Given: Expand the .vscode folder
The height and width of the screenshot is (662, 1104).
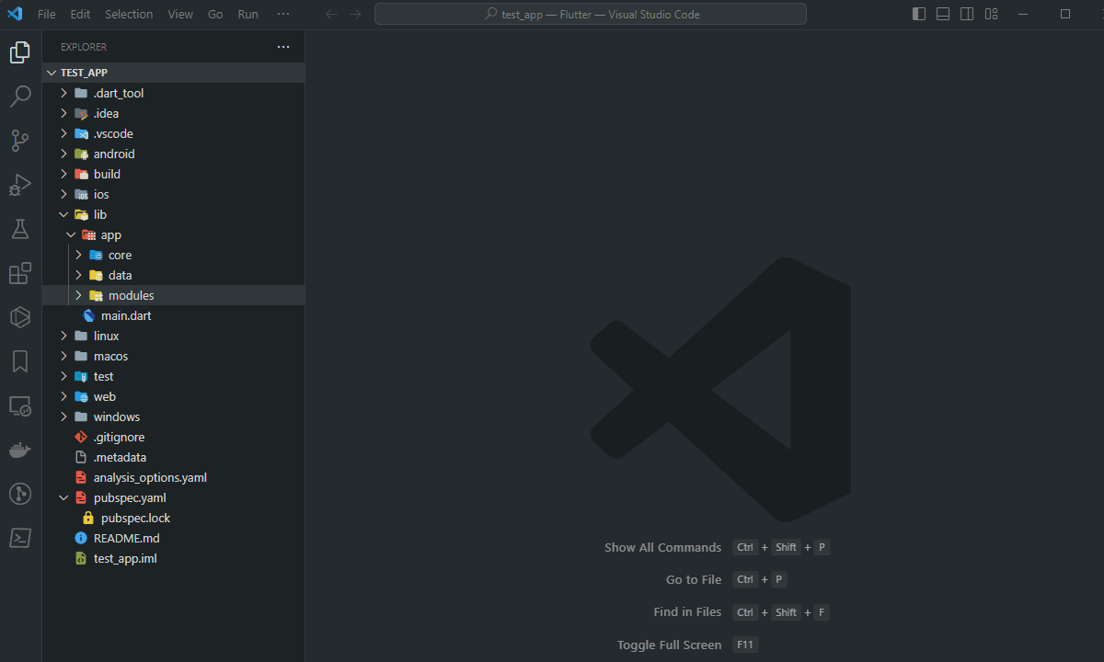Looking at the screenshot, I should pos(173,133).
